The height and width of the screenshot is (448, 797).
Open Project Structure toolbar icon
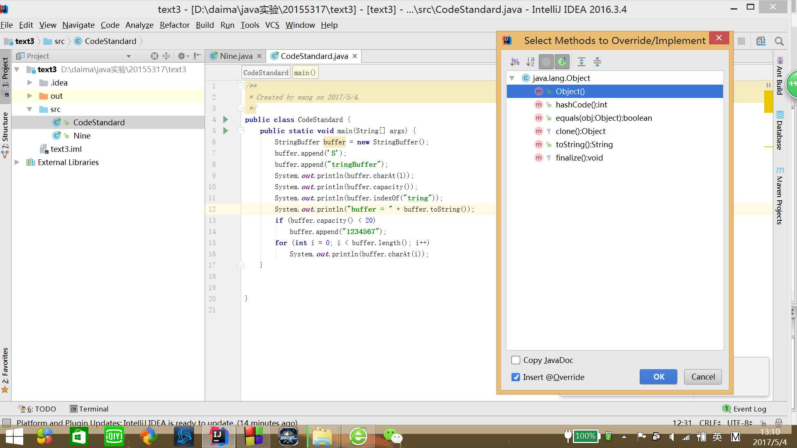coord(761,41)
